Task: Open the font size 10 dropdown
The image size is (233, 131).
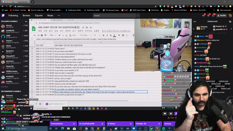Action: point(97,35)
